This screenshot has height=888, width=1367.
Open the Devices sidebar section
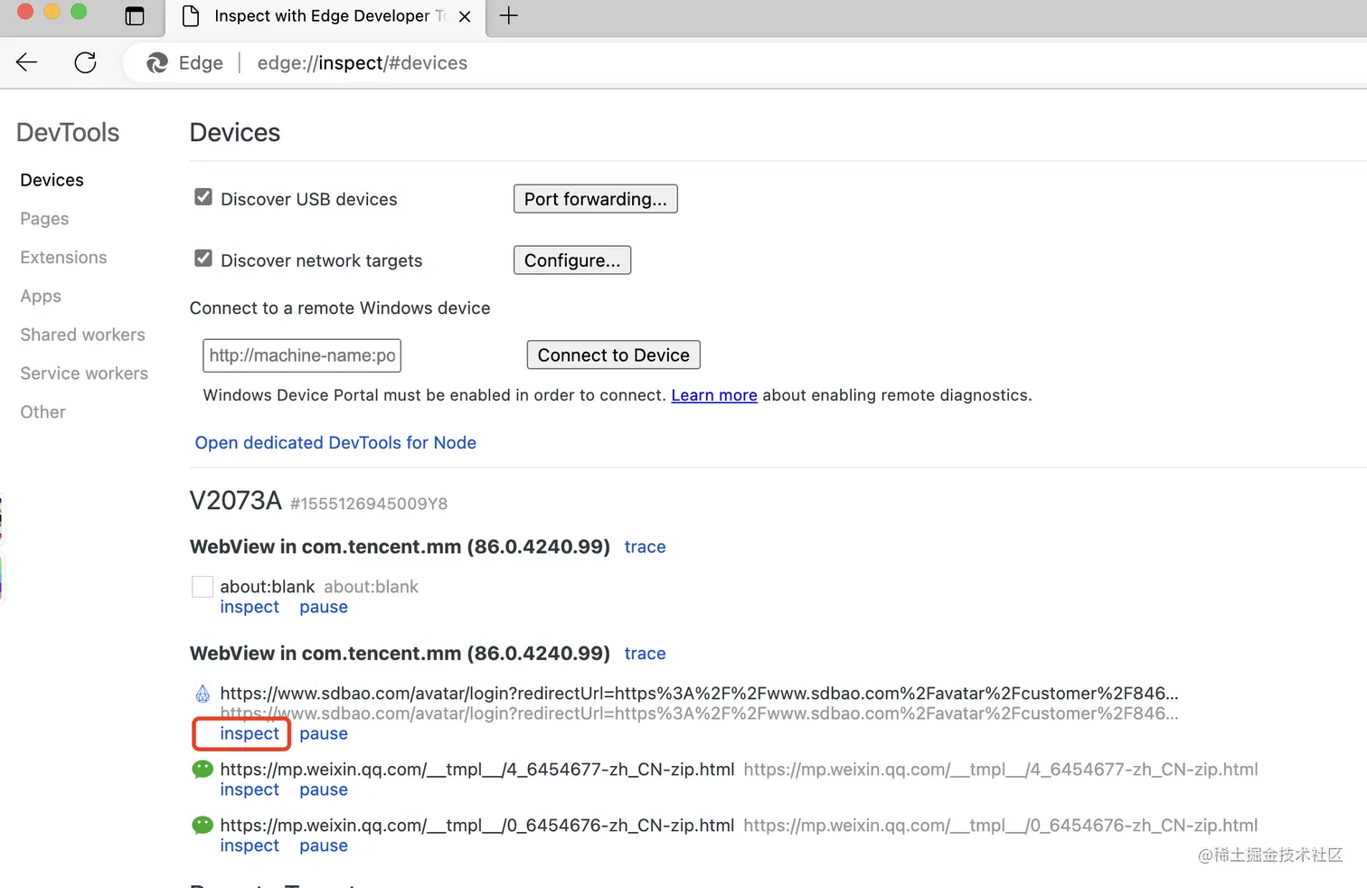coord(52,180)
